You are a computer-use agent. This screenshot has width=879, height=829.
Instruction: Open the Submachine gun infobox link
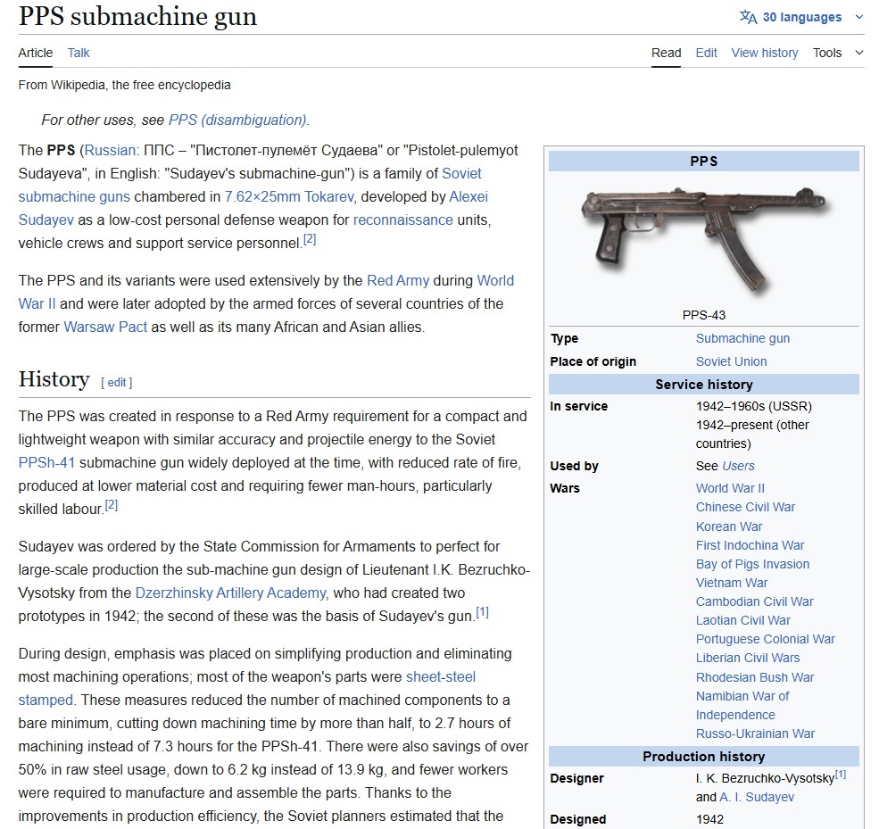[742, 338]
